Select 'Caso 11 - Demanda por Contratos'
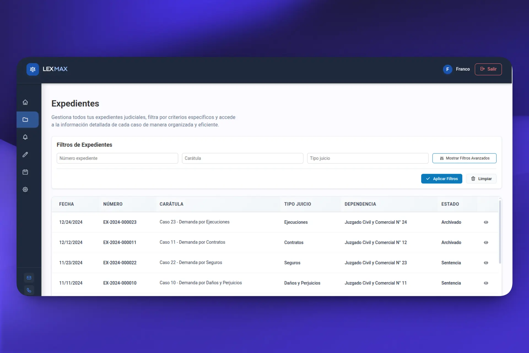The image size is (529, 353). 192,242
